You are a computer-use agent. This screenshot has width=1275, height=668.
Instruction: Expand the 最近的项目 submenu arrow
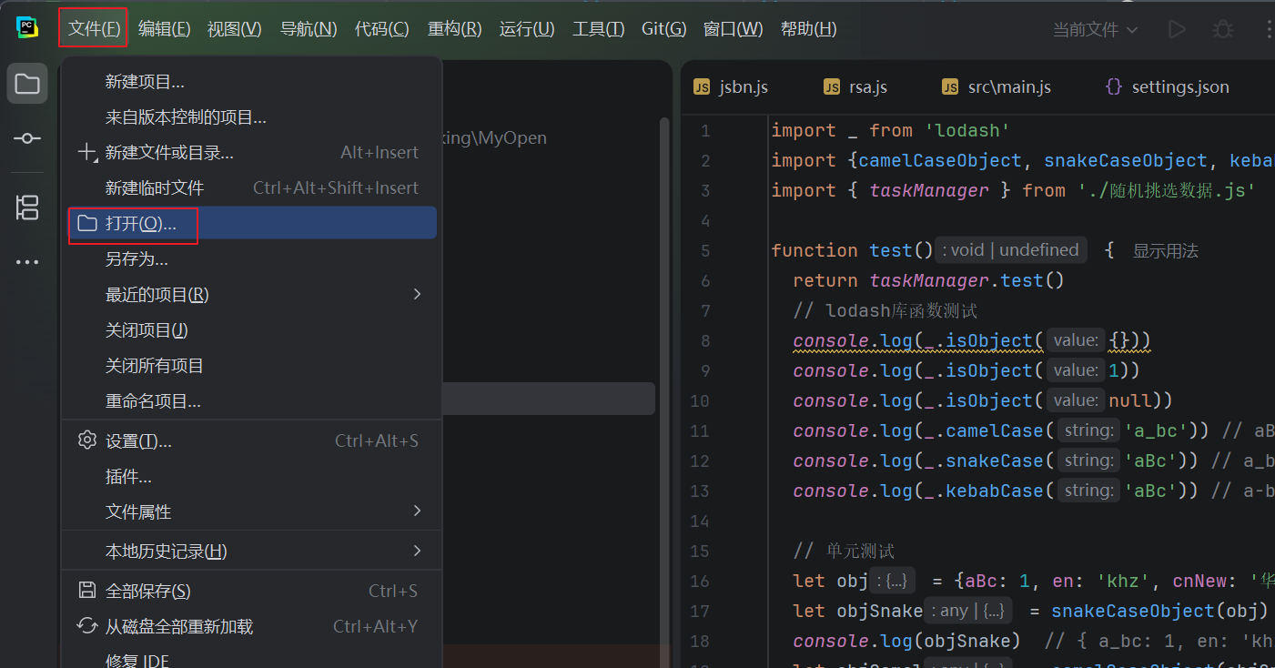coord(418,294)
